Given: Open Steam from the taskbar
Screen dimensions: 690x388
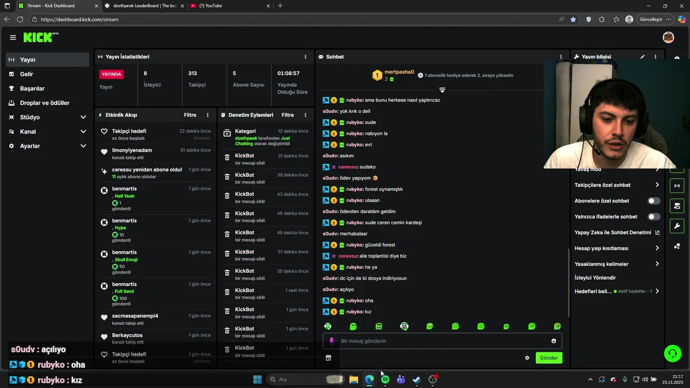Looking at the screenshot, I should click(417, 379).
